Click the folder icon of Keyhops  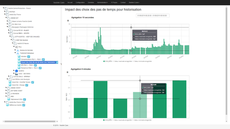(8, 12)
